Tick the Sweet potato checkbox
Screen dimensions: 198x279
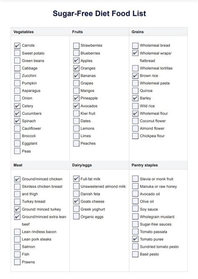[x=17, y=53]
